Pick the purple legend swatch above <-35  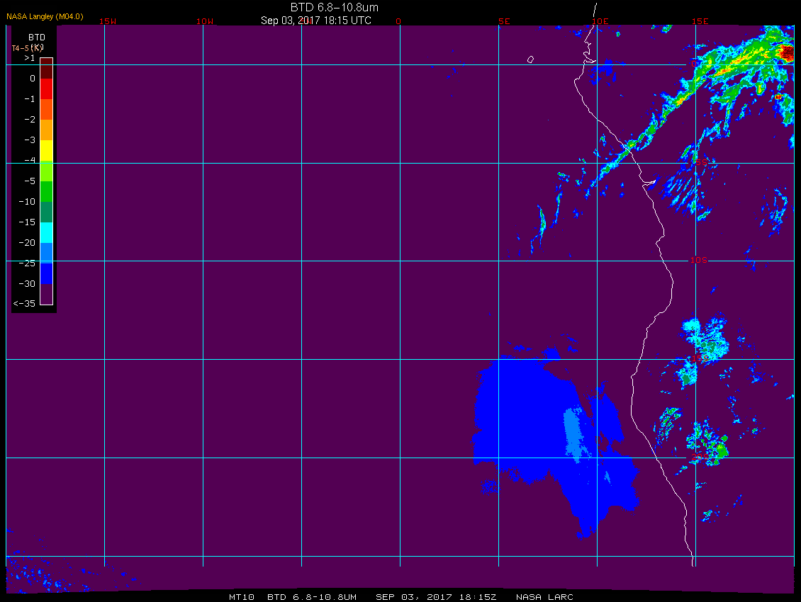[47, 294]
